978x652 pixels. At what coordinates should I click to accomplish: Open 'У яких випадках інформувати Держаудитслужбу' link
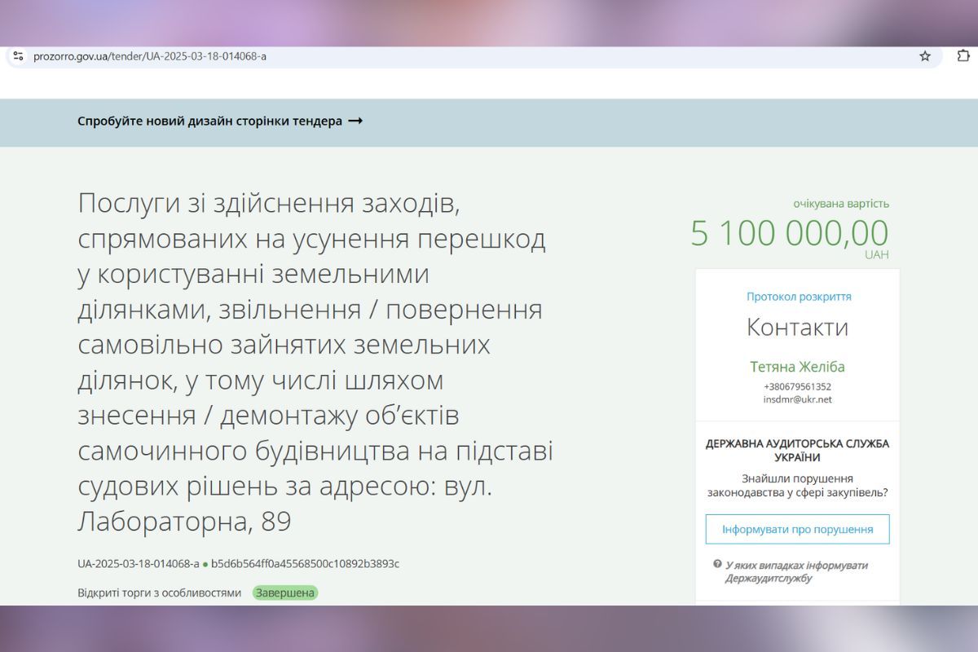coord(796,571)
